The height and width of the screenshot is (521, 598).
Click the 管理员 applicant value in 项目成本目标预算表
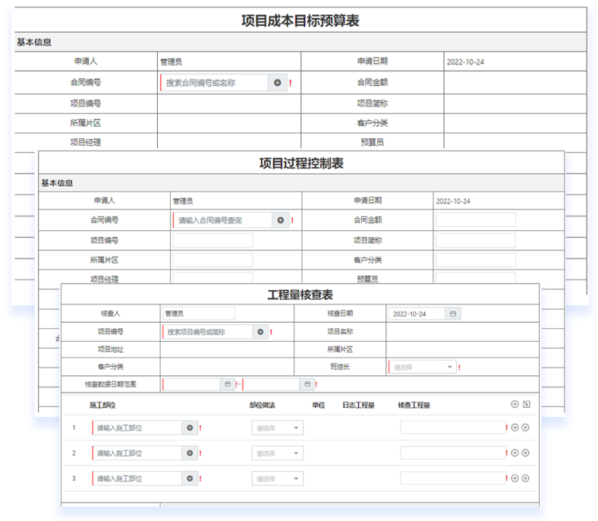(171, 62)
